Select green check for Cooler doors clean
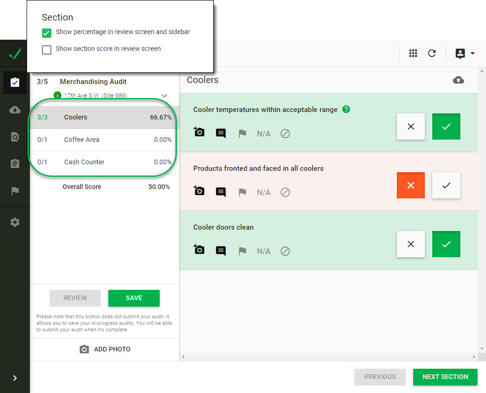The image size is (486, 393). tap(446, 244)
